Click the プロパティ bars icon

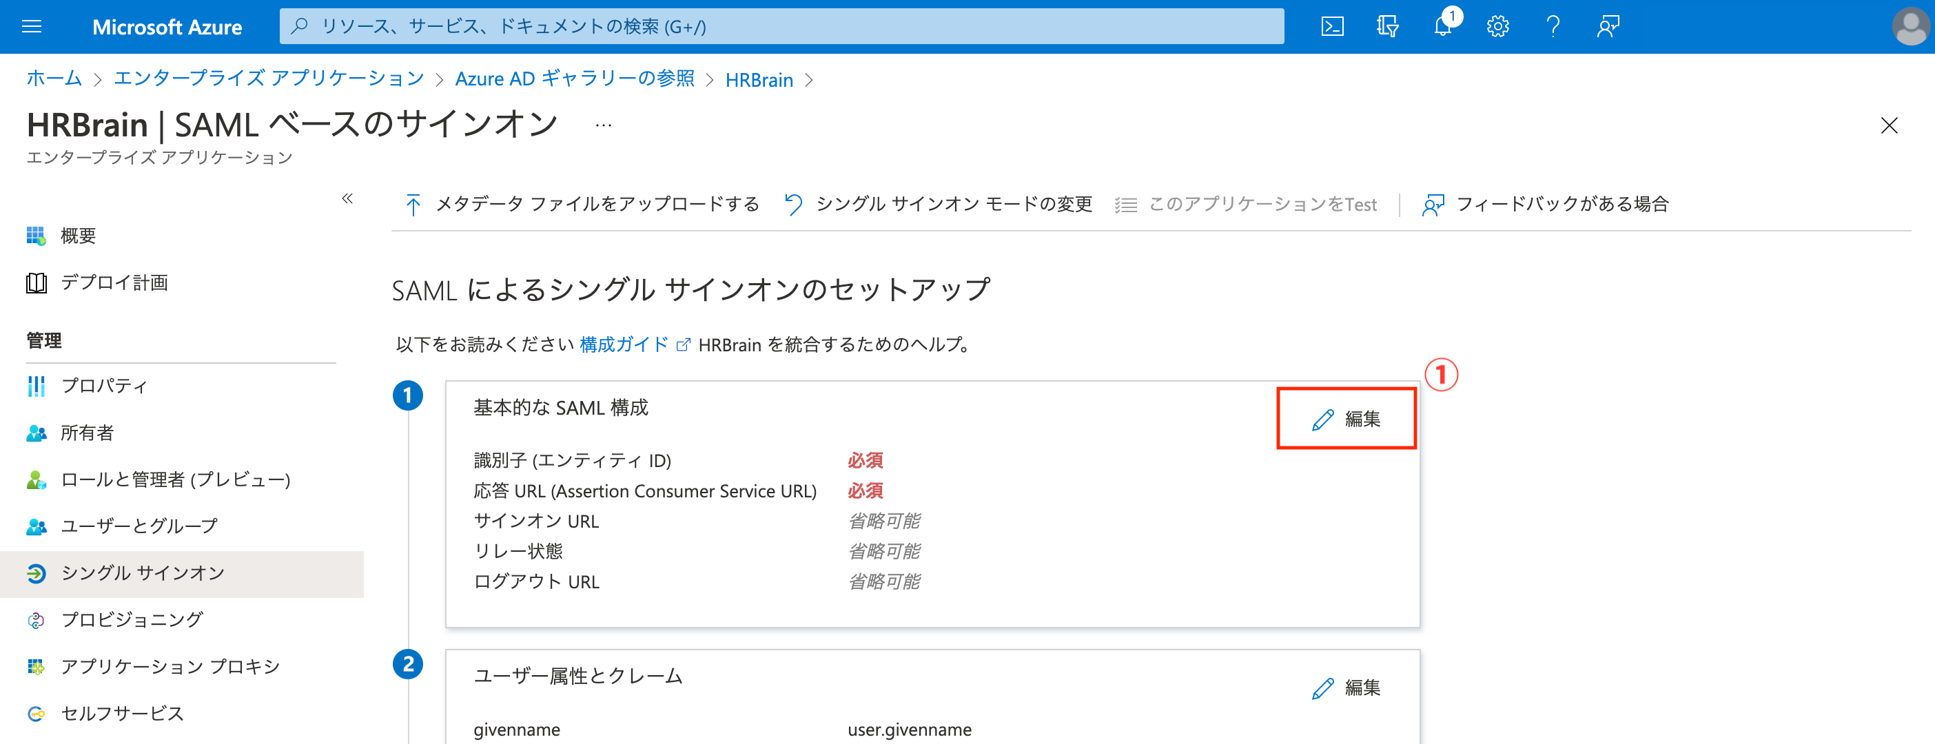[36, 386]
